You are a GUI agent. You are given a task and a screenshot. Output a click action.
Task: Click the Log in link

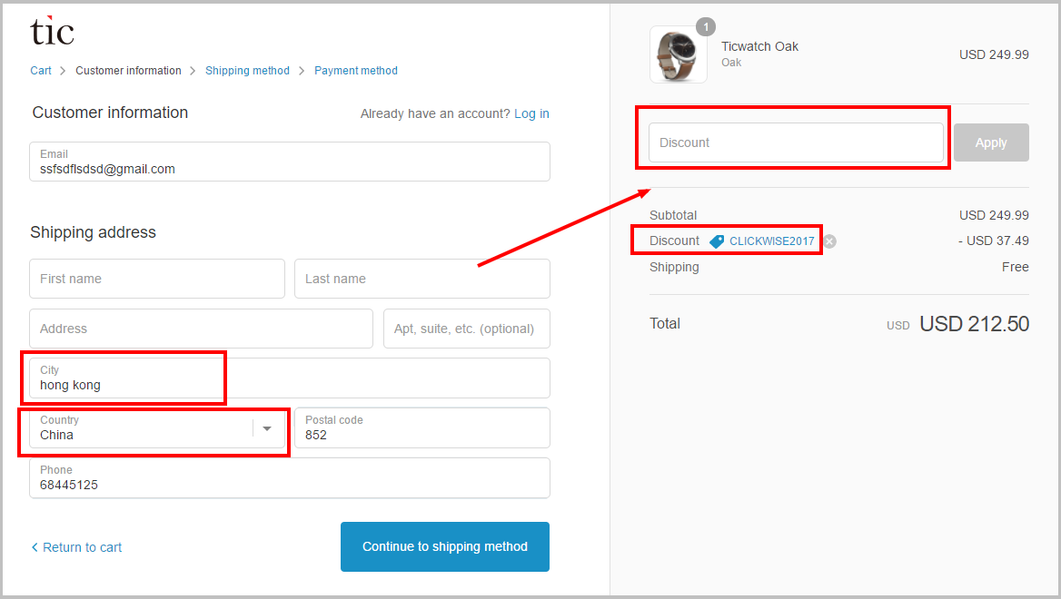click(531, 113)
